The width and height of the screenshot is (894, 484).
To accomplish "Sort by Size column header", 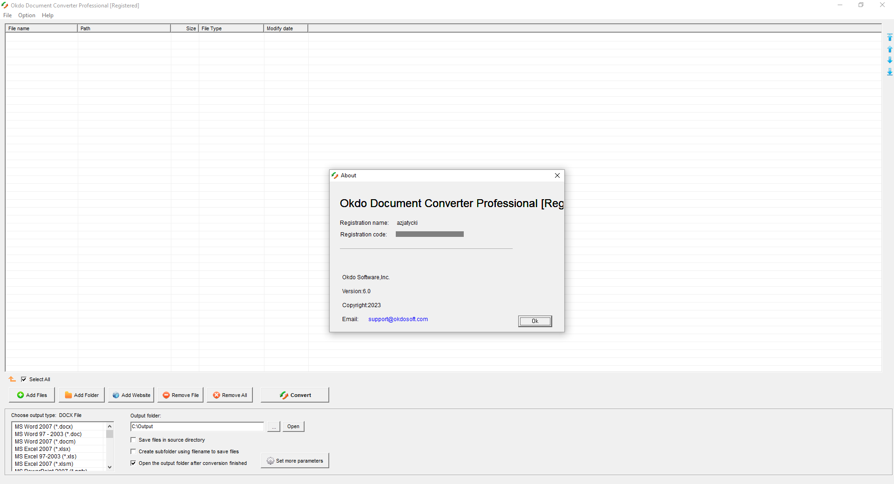I will click(184, 28).
